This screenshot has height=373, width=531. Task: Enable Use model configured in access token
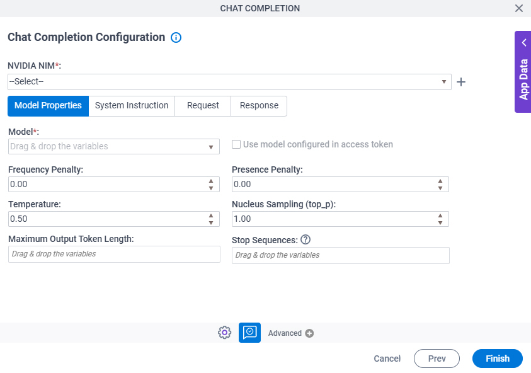click(236, 144)
